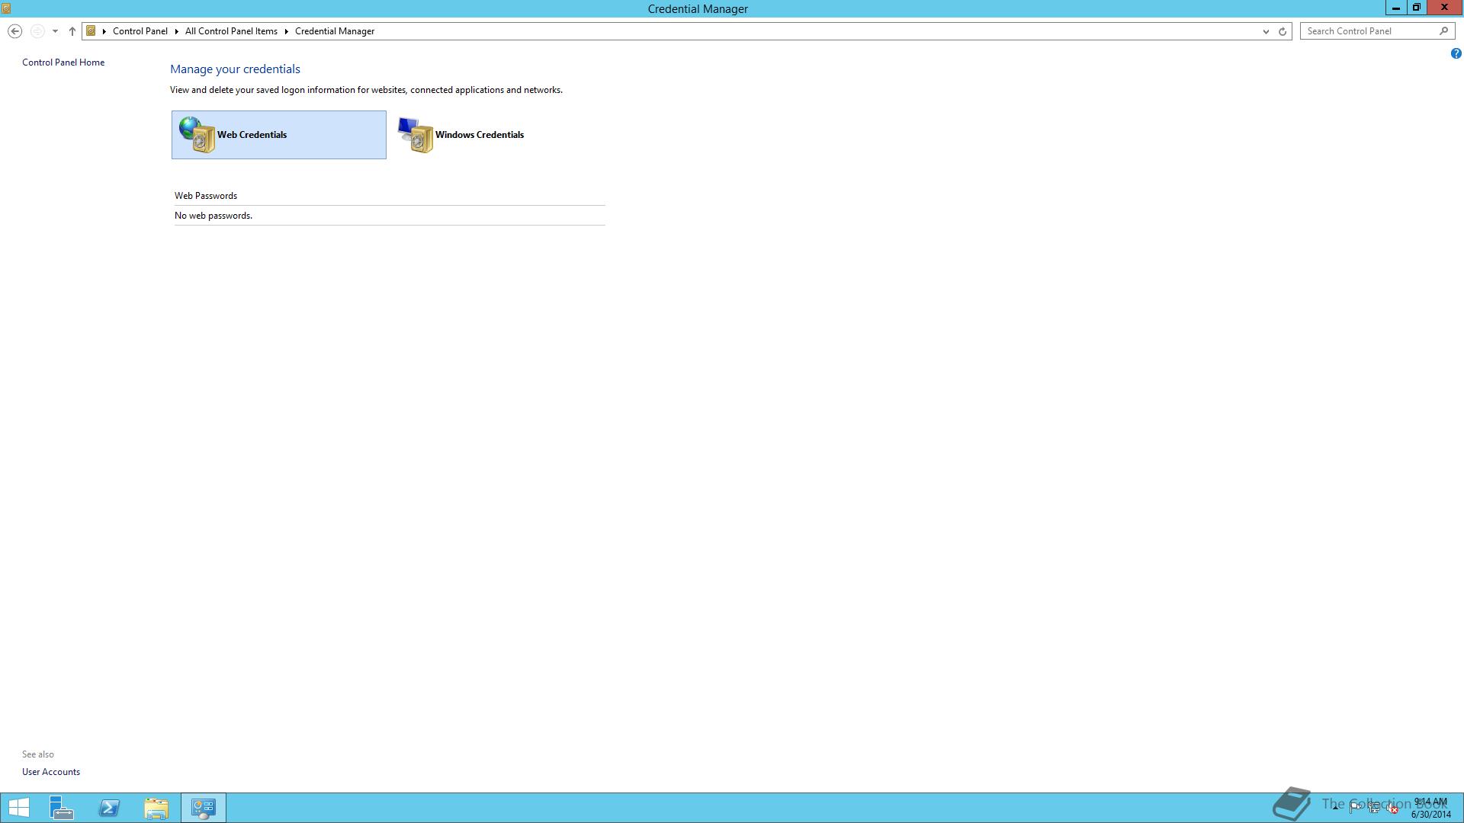Screen dimensions: 1464x823
Task: Go to Control Panel Home
Action: [63, 62]
